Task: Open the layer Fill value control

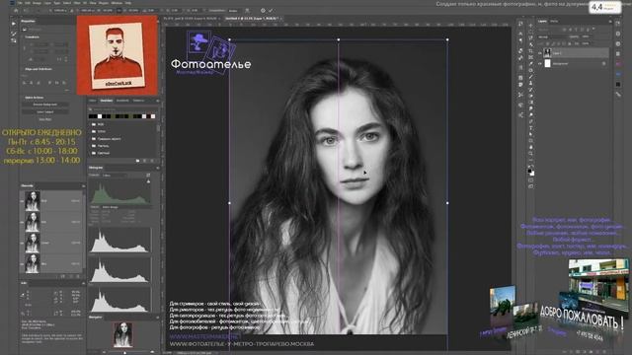Action: pos(586,43)
